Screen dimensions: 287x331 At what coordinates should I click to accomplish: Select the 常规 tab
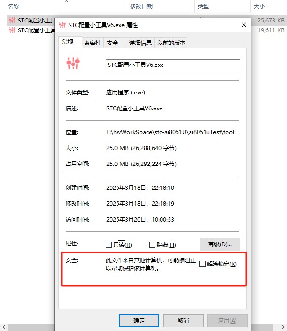point(70,42)
